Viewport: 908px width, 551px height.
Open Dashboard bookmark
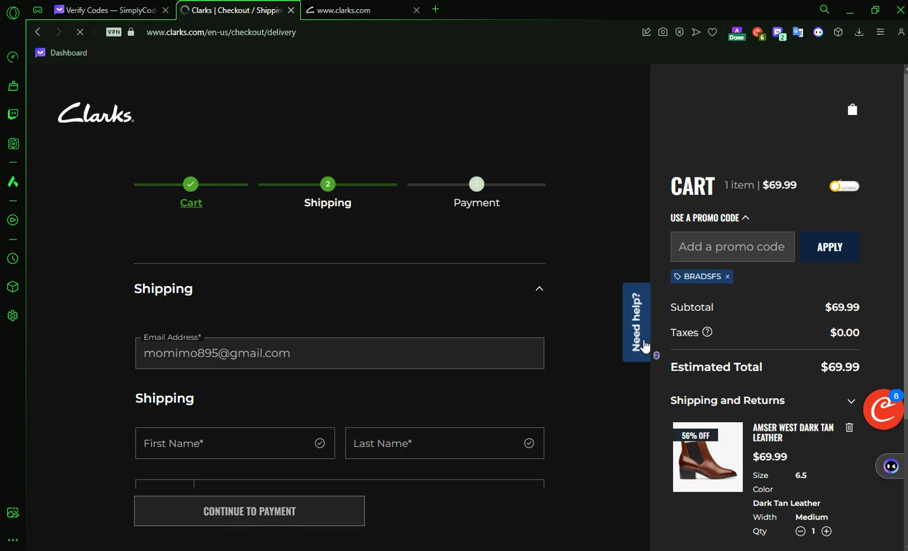click(61, 53)
